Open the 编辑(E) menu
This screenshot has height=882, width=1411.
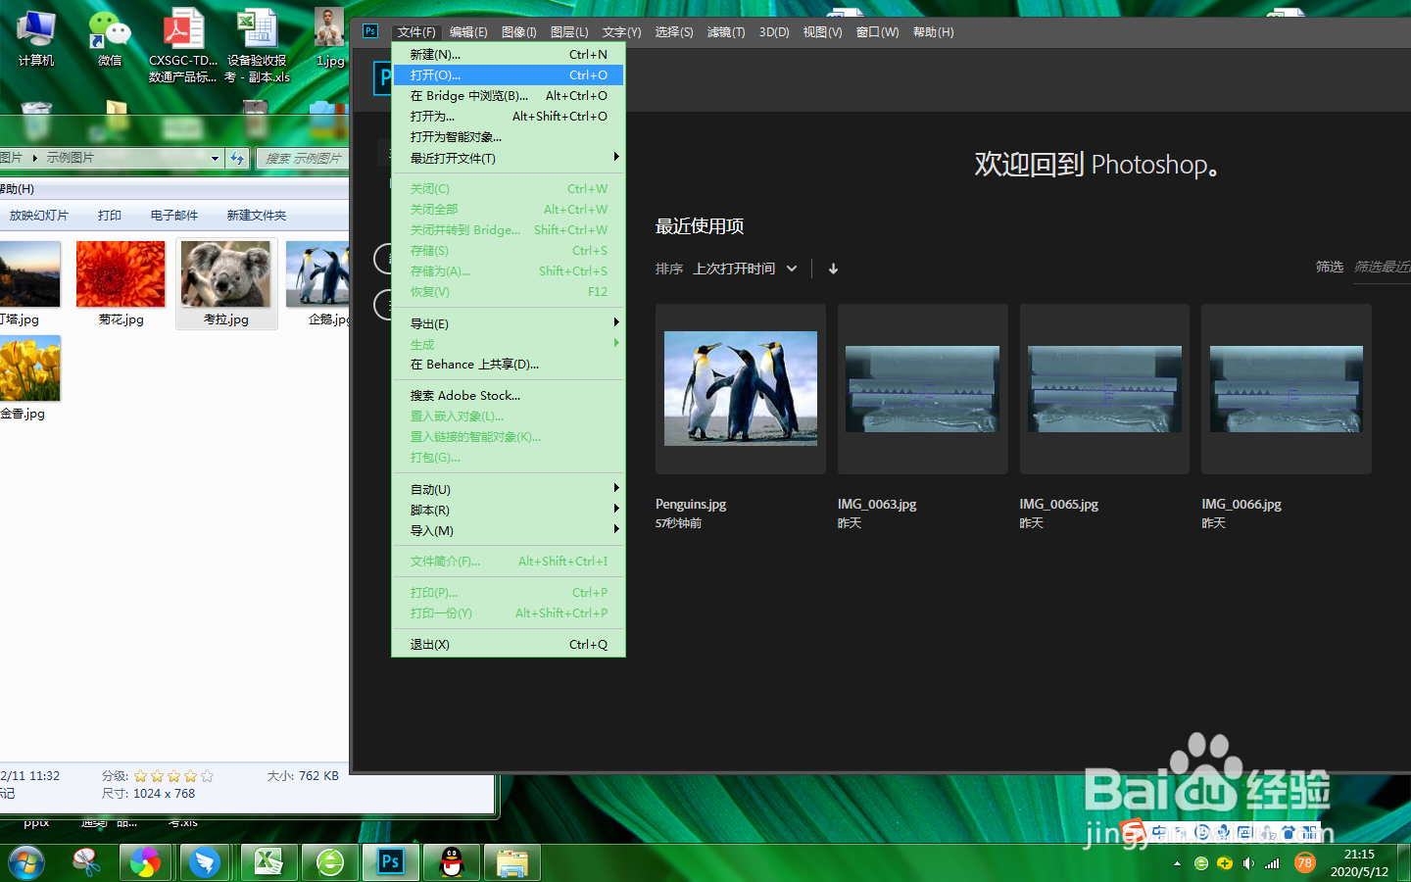(468, 32)
